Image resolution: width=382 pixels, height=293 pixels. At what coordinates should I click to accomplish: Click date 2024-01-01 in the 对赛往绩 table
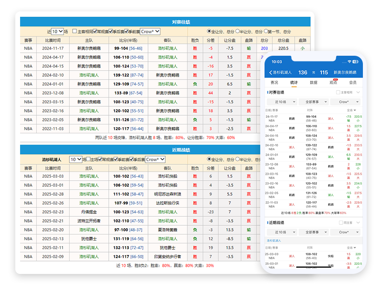click(53, 84)
